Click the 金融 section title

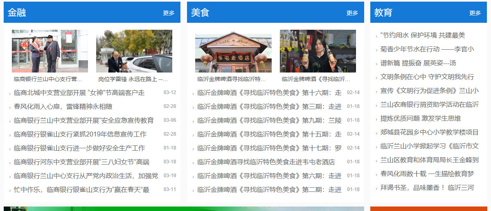[17, 13]
